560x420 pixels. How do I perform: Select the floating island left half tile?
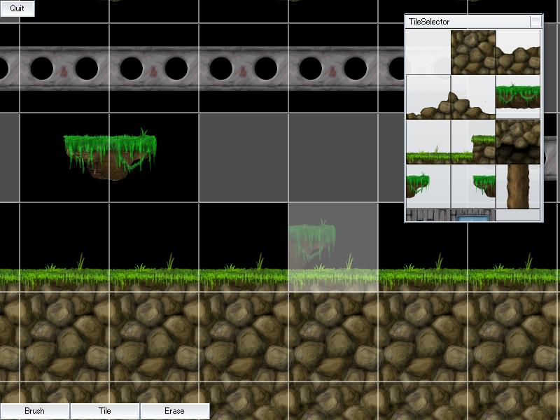pos(428,186)
